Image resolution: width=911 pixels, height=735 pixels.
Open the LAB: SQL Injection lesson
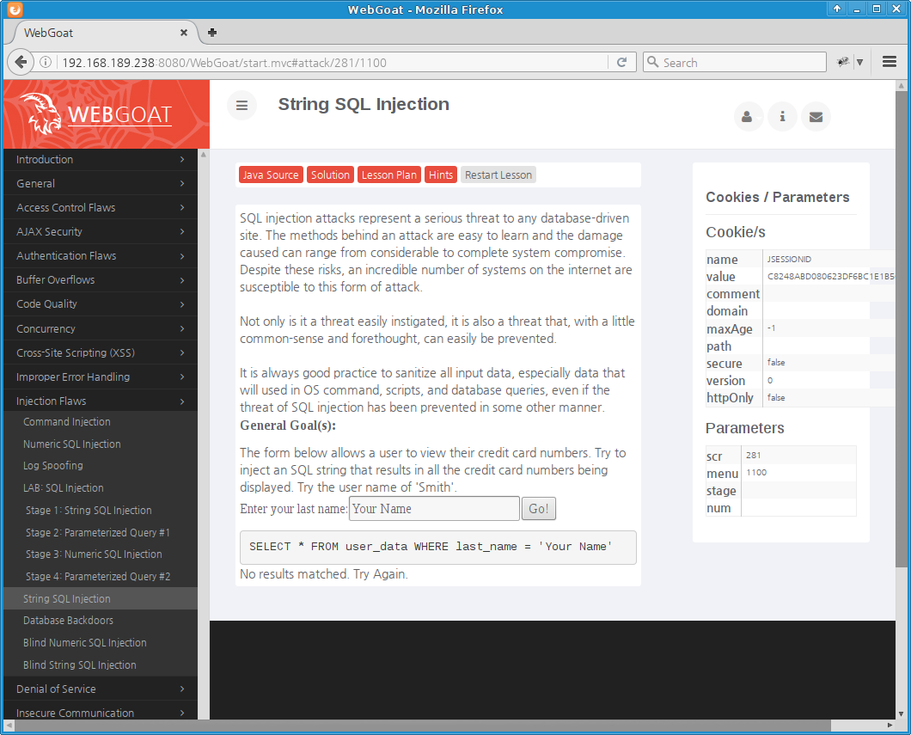pyautogui.click(x=64, y=488)
